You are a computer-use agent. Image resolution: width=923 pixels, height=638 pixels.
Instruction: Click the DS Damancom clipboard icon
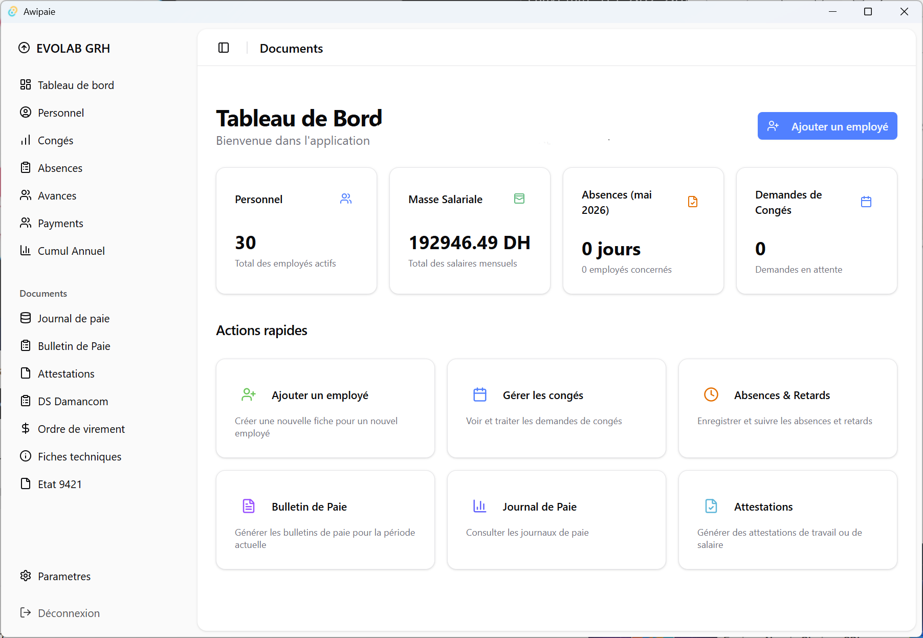point(26,401)
